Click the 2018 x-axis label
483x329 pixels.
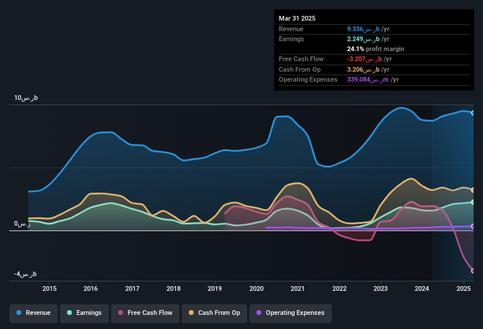(x=174, y=288)
